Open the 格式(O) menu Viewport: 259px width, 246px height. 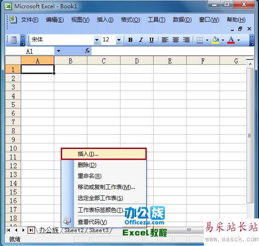point(130,20)
